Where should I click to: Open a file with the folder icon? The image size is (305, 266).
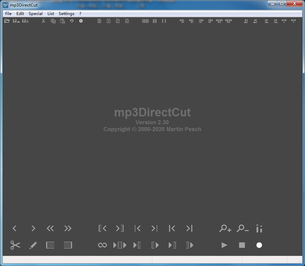(7, 21)
